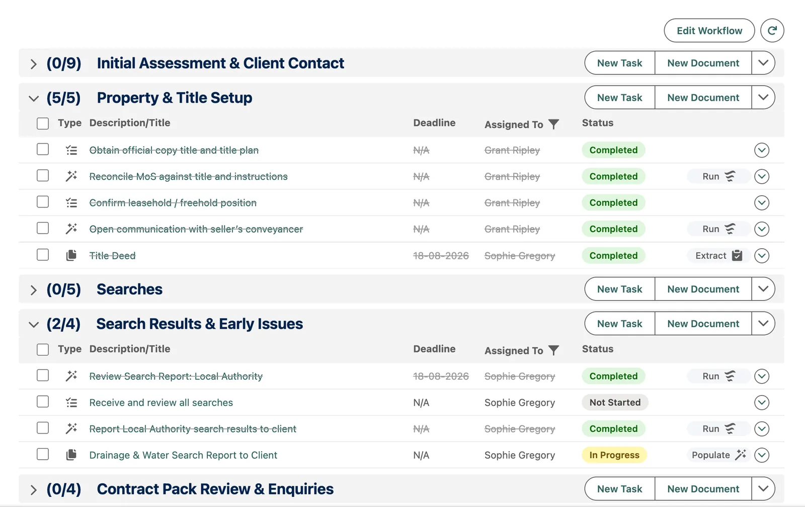Image resolution: width=805 pixels, height=507 pixels.
Task: Tick checkbox for Receive and review all searches
Action: (x=43, y=402)
